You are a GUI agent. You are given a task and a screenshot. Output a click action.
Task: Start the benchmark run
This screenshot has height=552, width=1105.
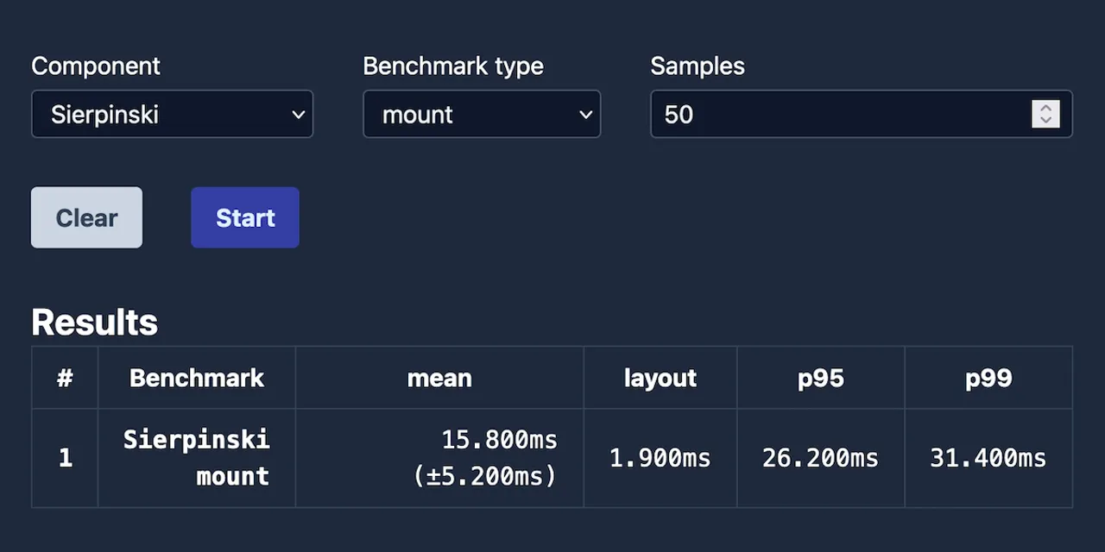pos(245,217)
